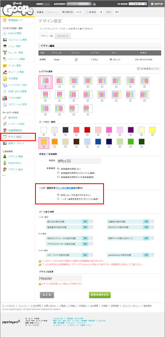Select radio 背景画像を使用しない
The image size is (165, 338).
click(x=58, y=168)
